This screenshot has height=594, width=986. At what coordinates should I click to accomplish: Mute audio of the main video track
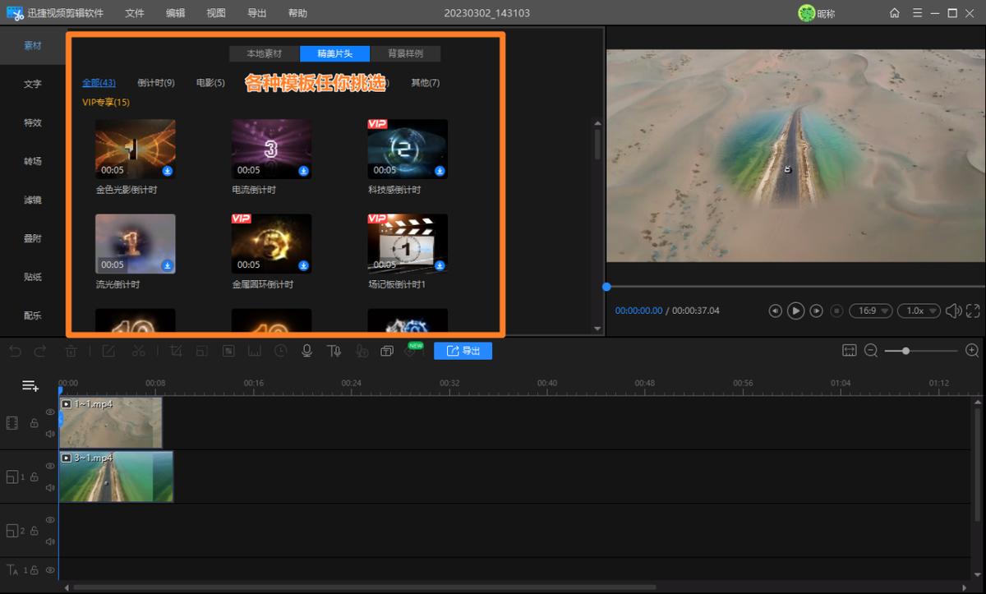(50, 434)
